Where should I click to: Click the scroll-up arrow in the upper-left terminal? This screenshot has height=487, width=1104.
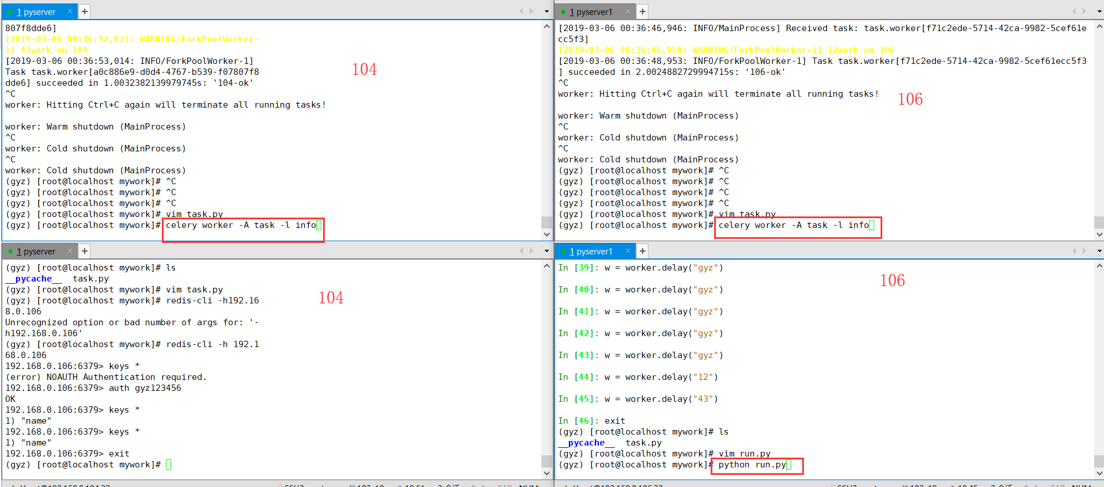click(547, 27)
